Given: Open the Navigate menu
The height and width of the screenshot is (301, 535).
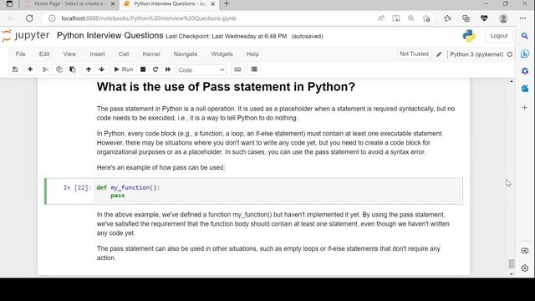Looking at the screenshot, I should (186, 54).
